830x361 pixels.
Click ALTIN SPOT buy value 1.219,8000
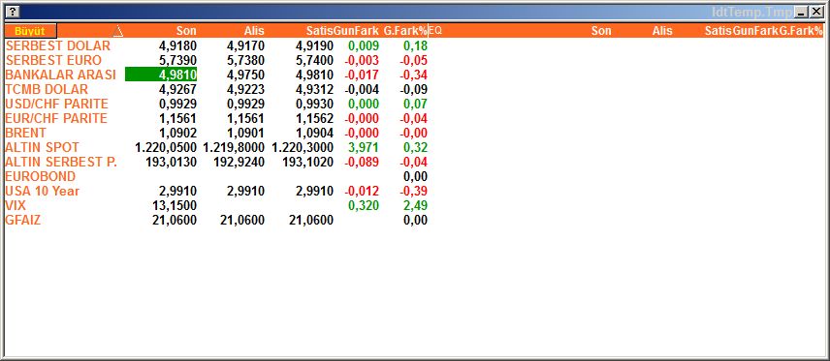[x=234, y=147]
